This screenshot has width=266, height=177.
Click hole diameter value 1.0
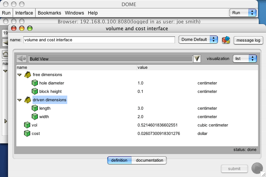pyautogui.click(x=141, y=83)
